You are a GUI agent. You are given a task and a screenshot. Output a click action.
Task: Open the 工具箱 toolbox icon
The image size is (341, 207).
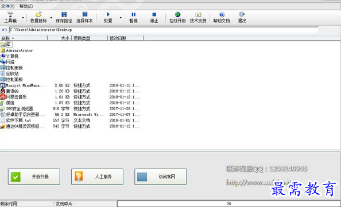10,14
